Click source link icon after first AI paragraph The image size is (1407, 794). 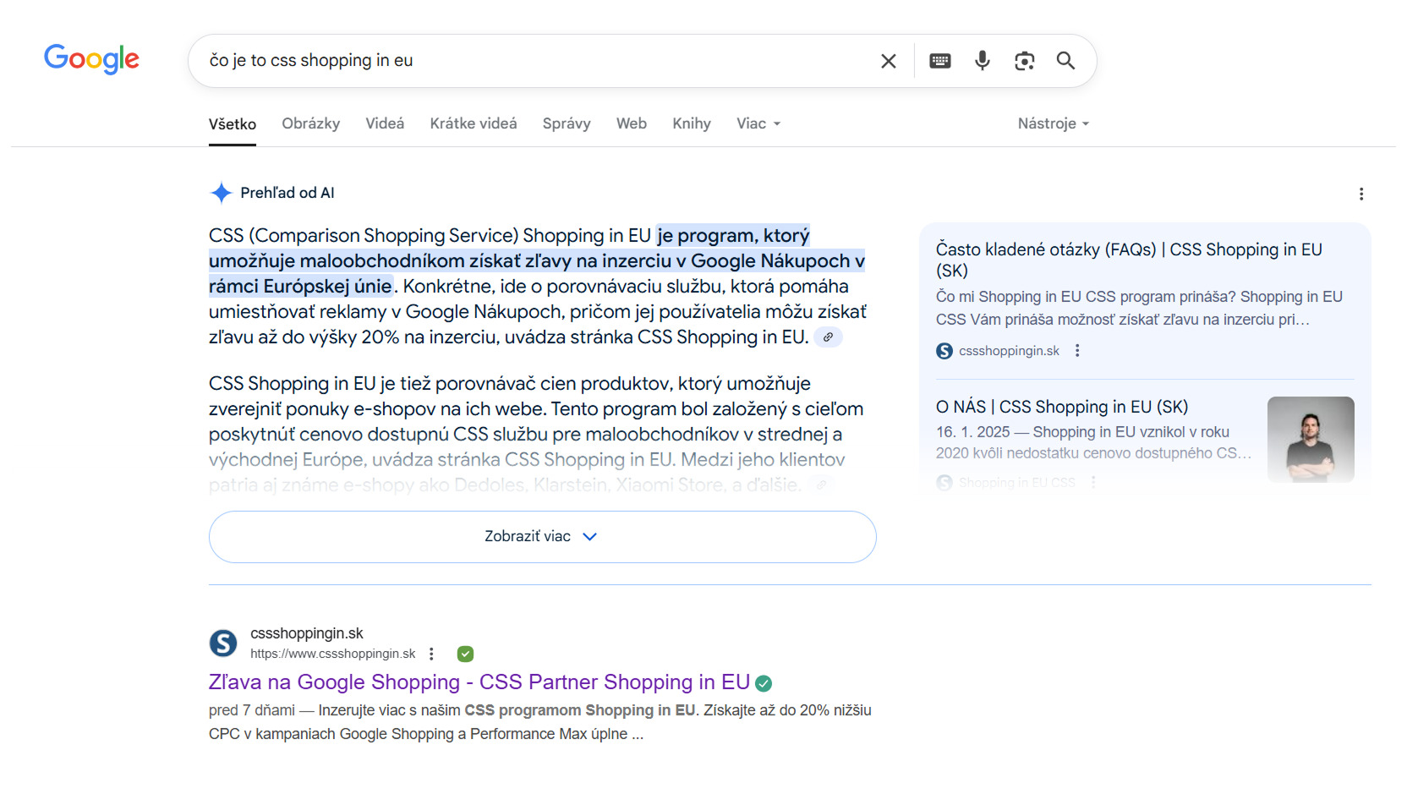828,337
